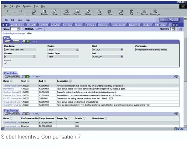Viewport: 189px width, 150px height.
Task: Open the Plan Quotas applet menu dropdown
Action: click(8, 114)
